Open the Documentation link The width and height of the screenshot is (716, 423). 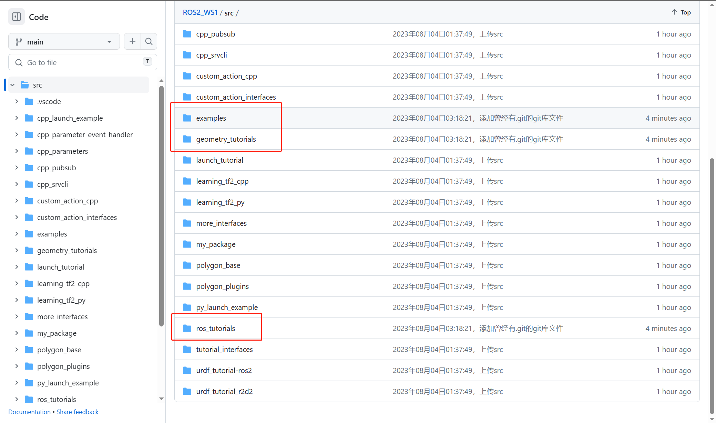click(29, 412)
